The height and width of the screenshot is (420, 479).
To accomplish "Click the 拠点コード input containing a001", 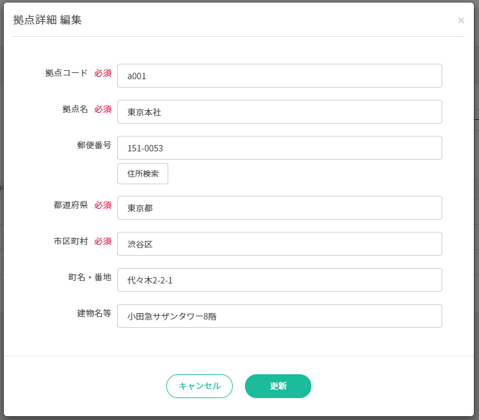I will click(279, 76).
